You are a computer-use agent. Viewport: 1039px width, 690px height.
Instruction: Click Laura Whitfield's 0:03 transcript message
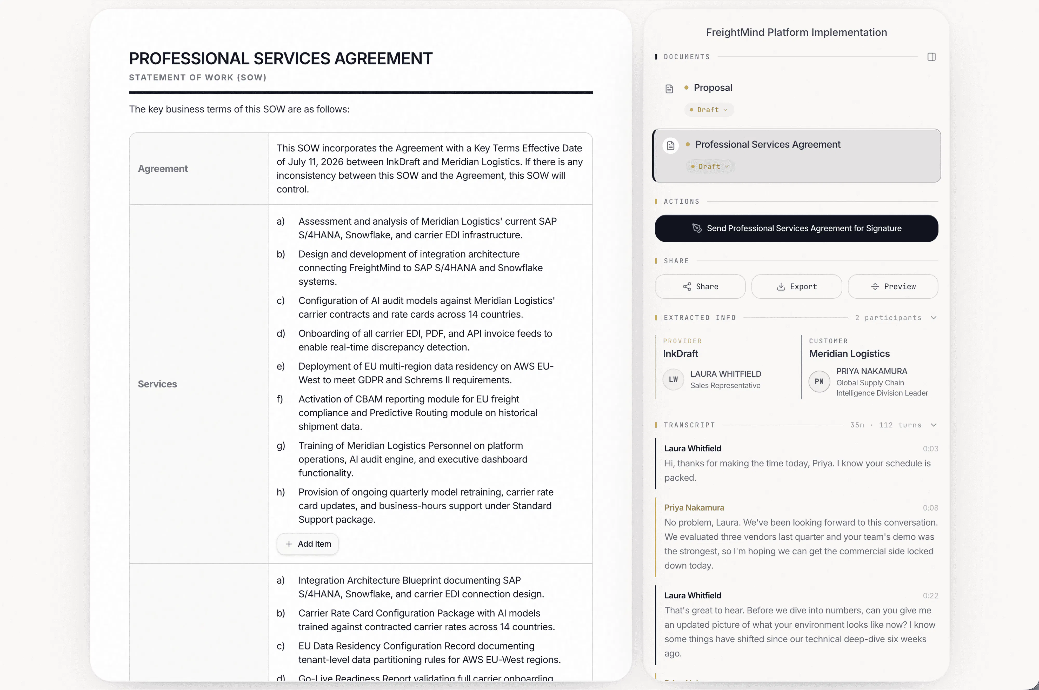click(796, 463)
